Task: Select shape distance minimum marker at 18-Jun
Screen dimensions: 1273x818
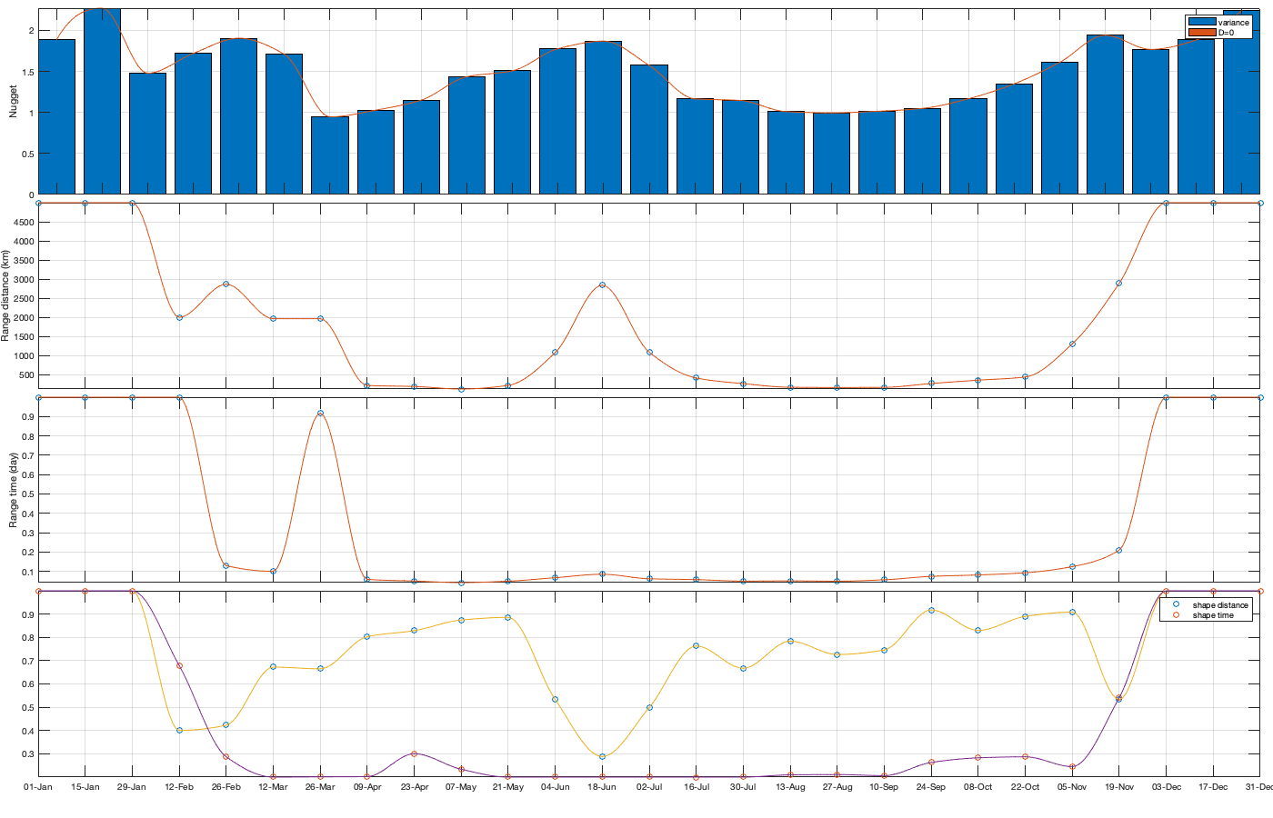Action: 602,756
